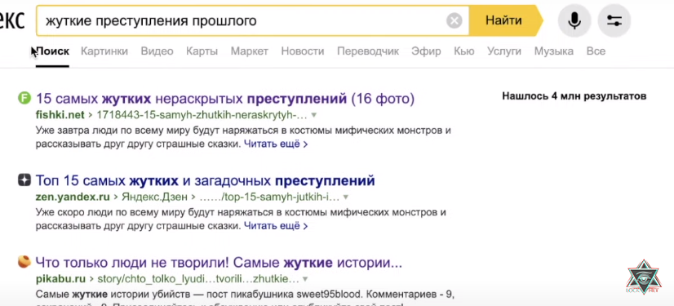Open the Яндекс logo home link
This screenshot has height=306, width=674.
pos(11,20)
